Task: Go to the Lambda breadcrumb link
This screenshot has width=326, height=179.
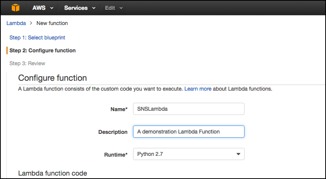Action: 16,23
